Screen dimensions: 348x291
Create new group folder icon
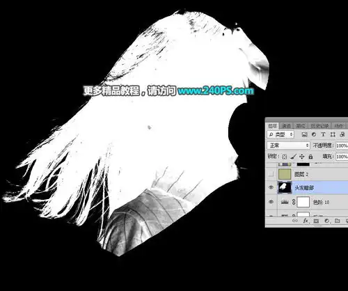(337, 221)
